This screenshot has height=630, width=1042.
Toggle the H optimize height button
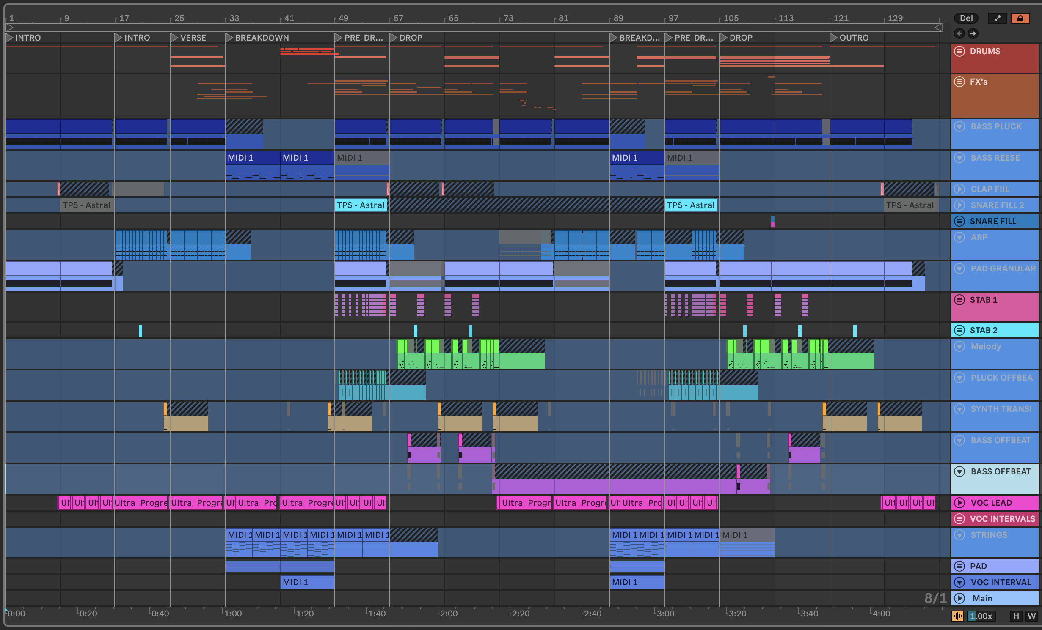point(1016,616)
